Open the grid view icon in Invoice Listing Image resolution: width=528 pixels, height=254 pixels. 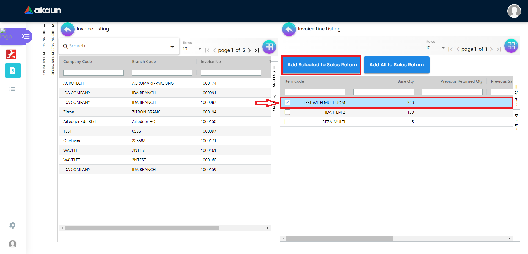point(269,47)
